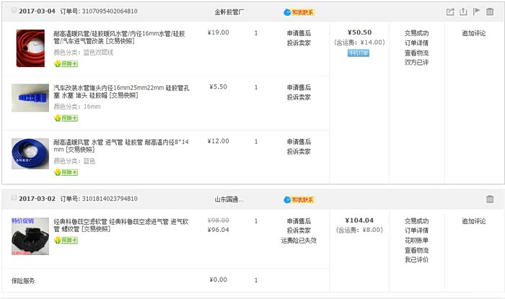Delete the 2017-03-02 order with trash icon
The height and width of the screenshot is (299, 505).
[490, 199]
